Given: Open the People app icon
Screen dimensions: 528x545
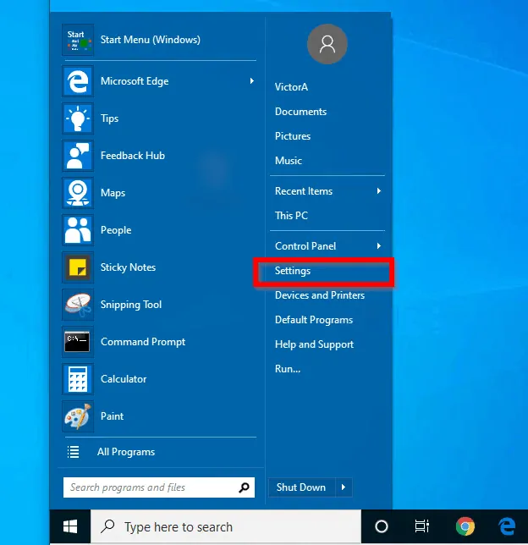Looking at the screenshot, I should pyautogui.click(x=78, y=230).
